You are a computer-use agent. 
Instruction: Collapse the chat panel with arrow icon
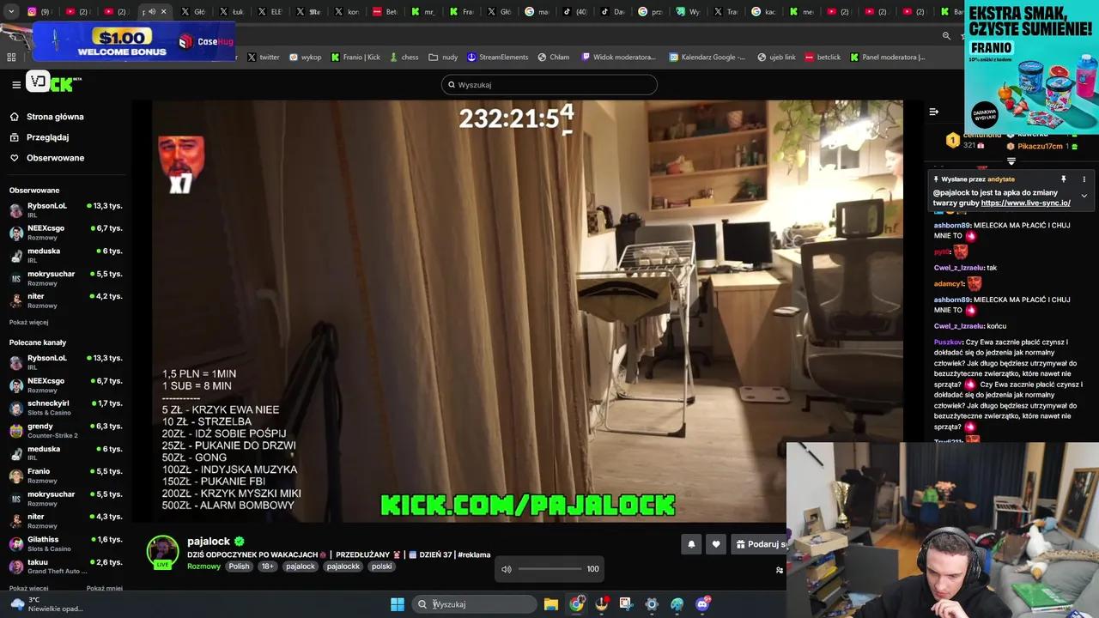pos(933,112)
